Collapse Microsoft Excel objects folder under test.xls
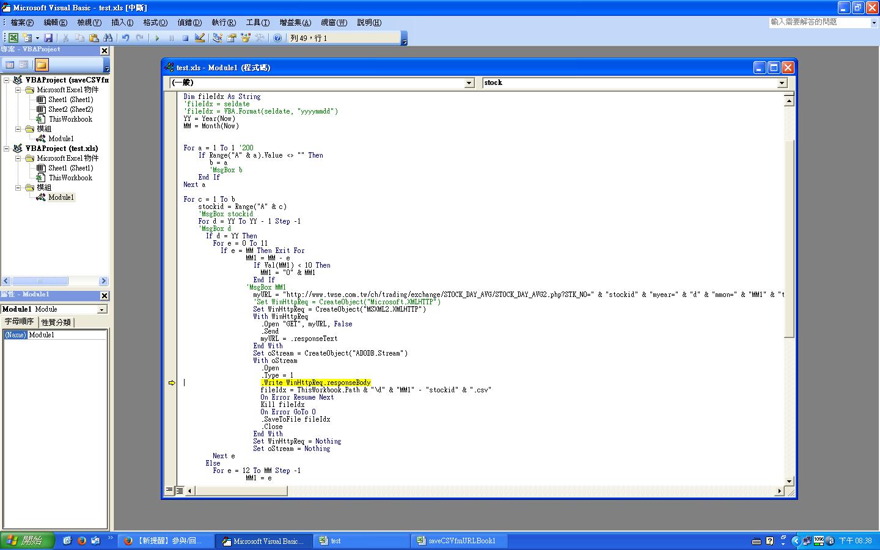This screenshot has height=550, width=880. (18, 158)
